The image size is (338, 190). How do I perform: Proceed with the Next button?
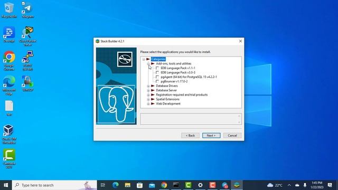pos(211,136)
